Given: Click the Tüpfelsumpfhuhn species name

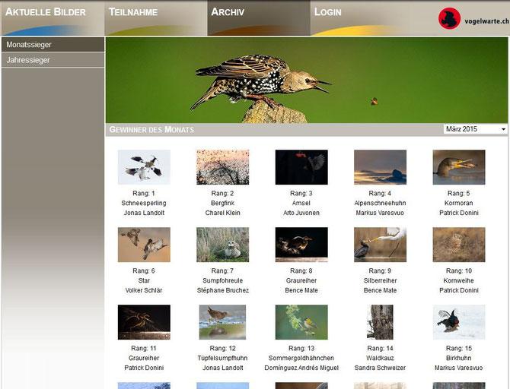Looking at the screenshot, I should [222, 358].
